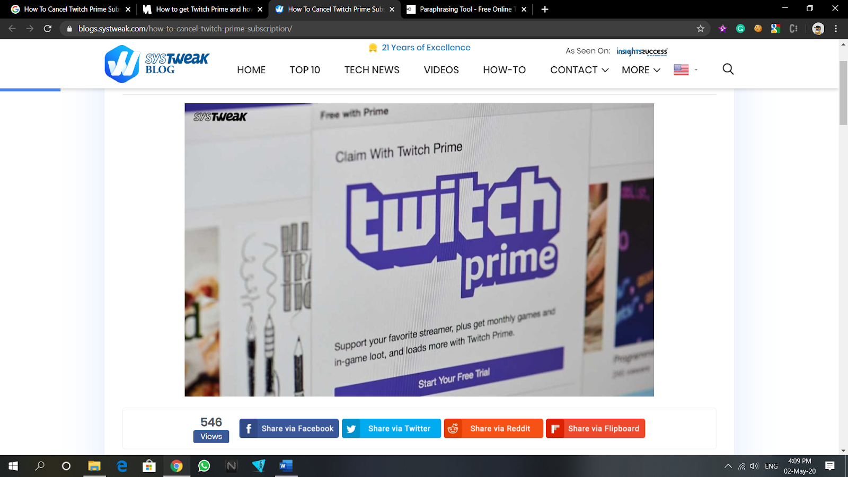Open the Chrome profile avatar
848x477 pixels.
pyautogui.click(x=818, y=29)
